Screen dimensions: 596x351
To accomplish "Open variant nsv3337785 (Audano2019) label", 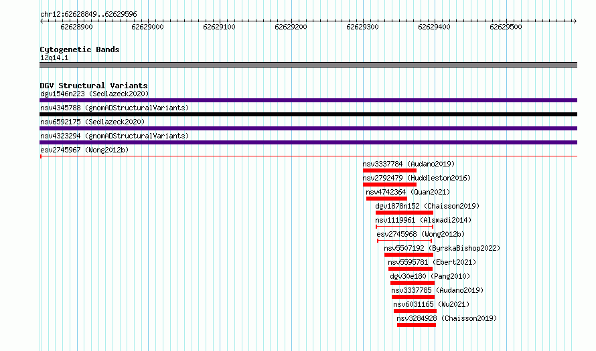I will click(437, 290).
